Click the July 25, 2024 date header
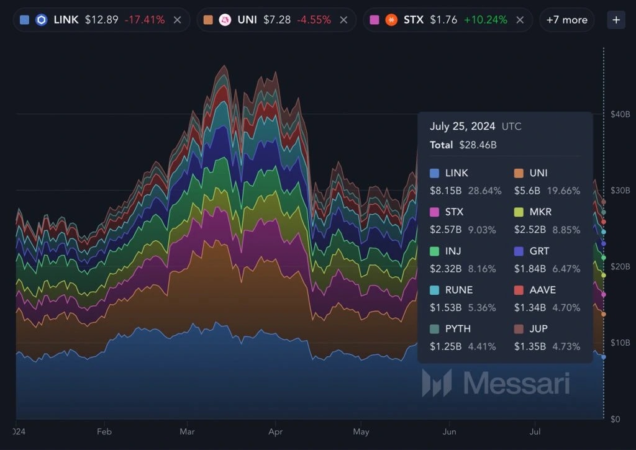636x450 pixels. click(x=463, y=126)
